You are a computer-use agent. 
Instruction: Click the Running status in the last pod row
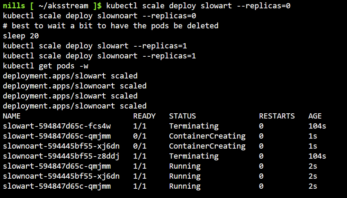185,186
